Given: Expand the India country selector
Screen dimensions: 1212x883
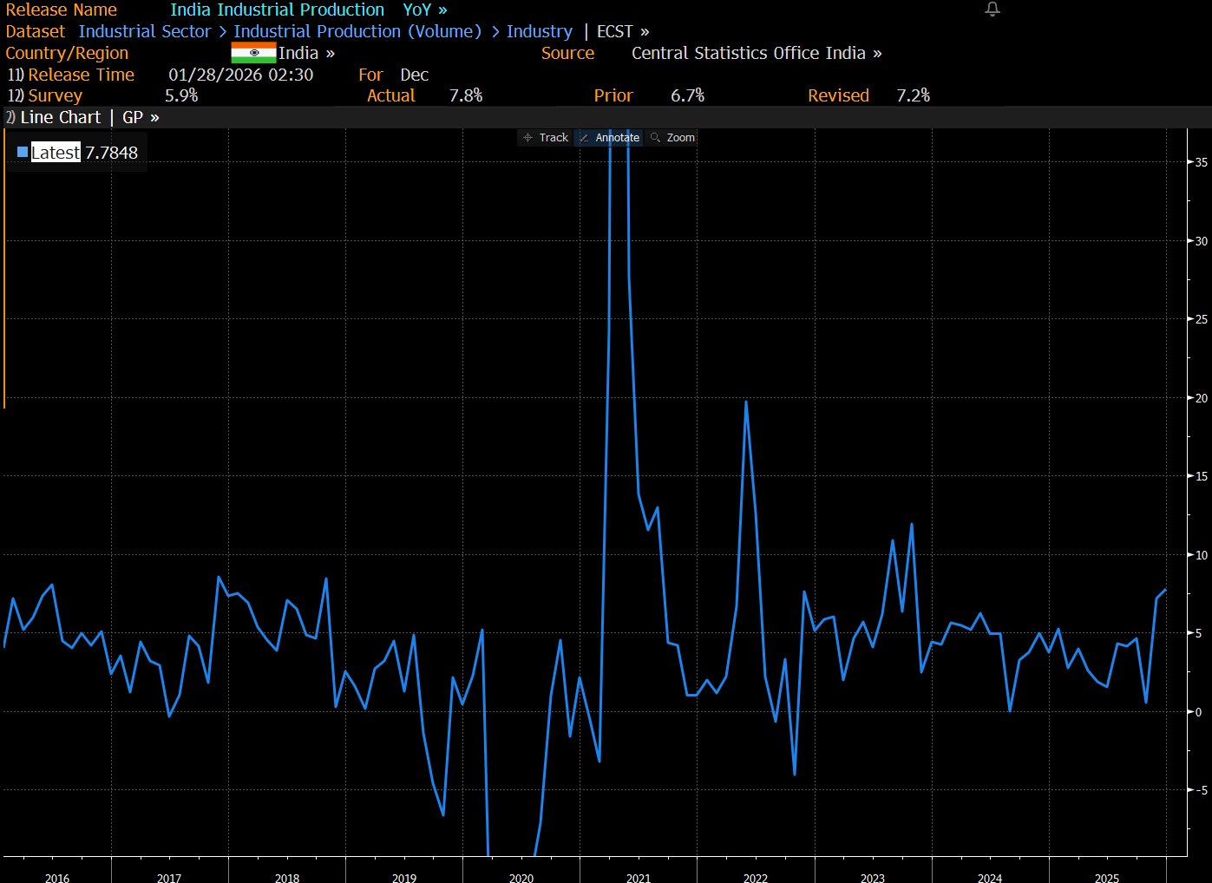Looking at the screenshot, I should (x=306, y=53).
